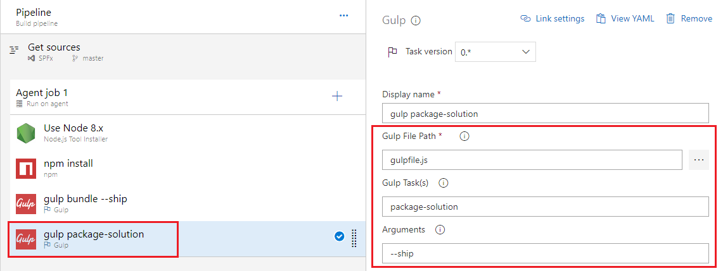Screen dimensions: 723x271
Task: Remove the Gulp task
Action: tap(689, 19)
